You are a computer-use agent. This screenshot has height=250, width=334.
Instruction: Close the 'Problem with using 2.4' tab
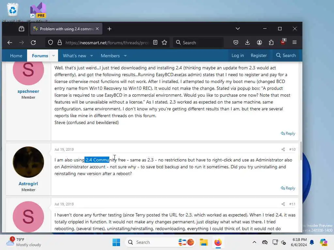(x=97, y=29)
